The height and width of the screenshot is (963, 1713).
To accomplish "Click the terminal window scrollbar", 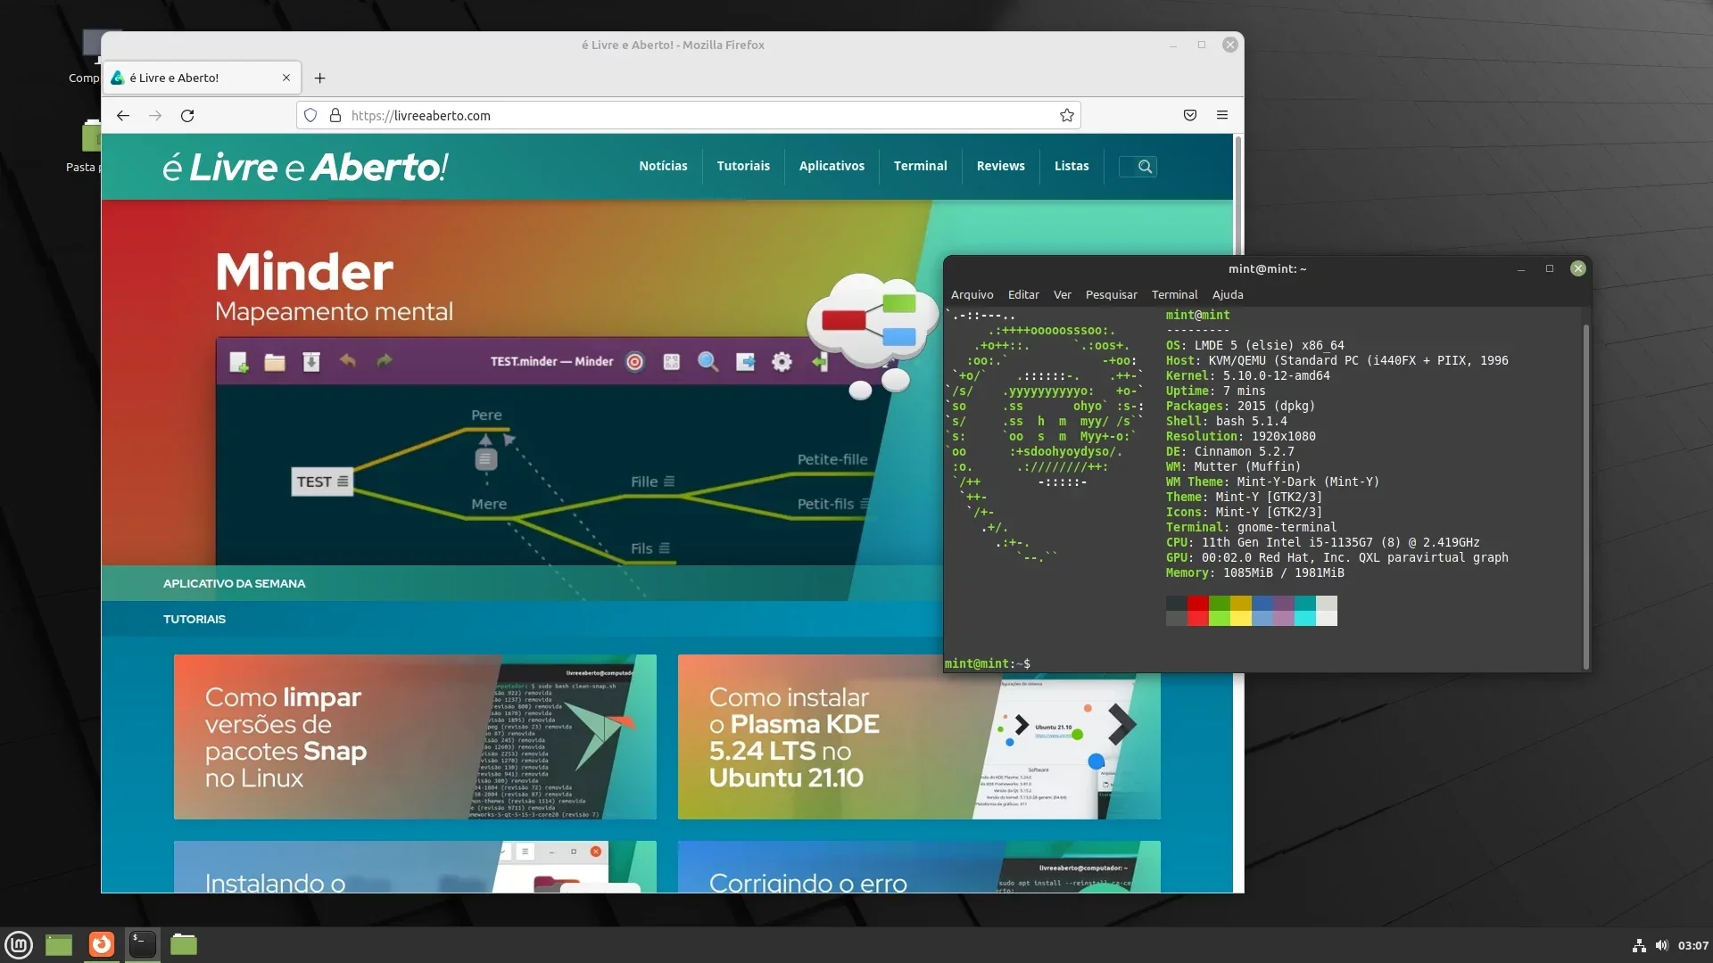I will (1585, 496).
